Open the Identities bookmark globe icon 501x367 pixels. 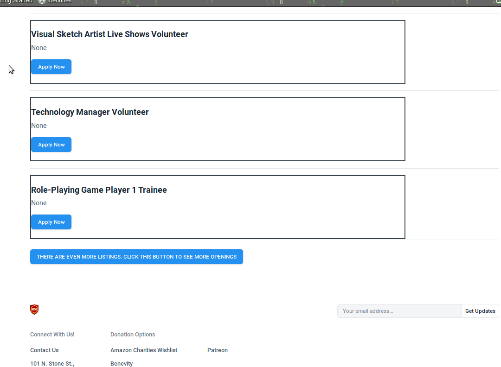point(42,1)
